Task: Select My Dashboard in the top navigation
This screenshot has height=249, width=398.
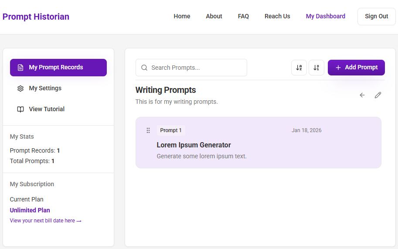Action: pos(326,16)
